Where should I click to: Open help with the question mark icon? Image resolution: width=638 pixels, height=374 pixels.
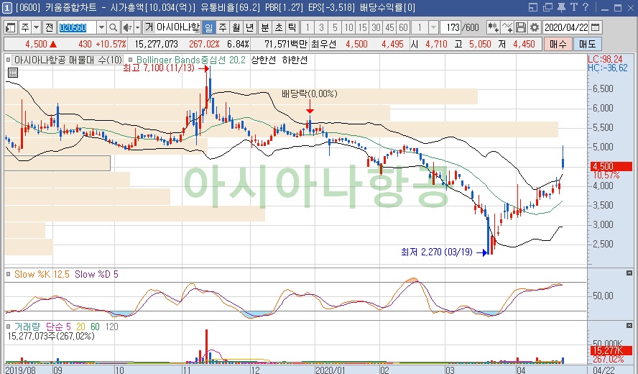[x=586, y=7]
